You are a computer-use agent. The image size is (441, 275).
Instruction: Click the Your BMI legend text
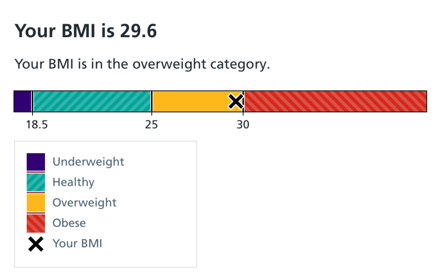[77, 243]
